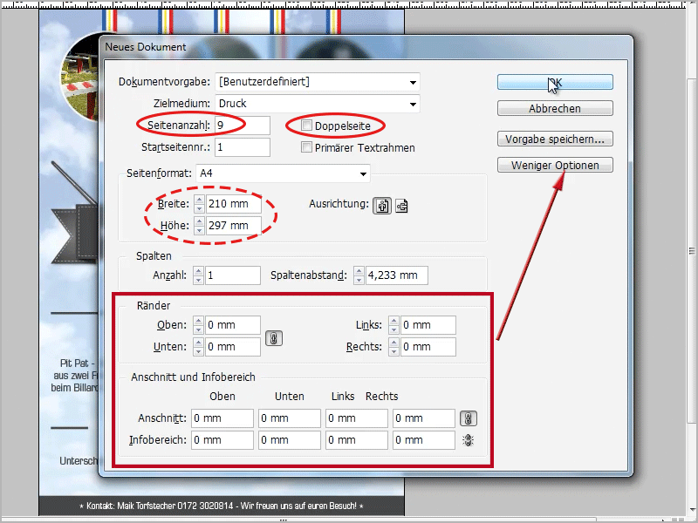Click the vertical scrollbar of document window
This screenshot has width=698, height=523.
pyautogui.click(x=692, y=251)
